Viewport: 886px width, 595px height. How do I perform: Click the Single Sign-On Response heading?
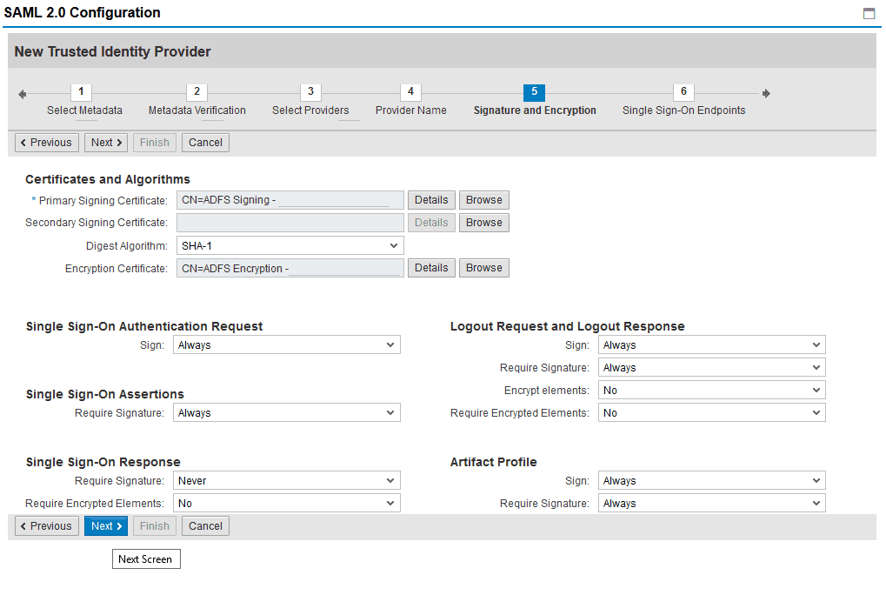pos(103,462)
